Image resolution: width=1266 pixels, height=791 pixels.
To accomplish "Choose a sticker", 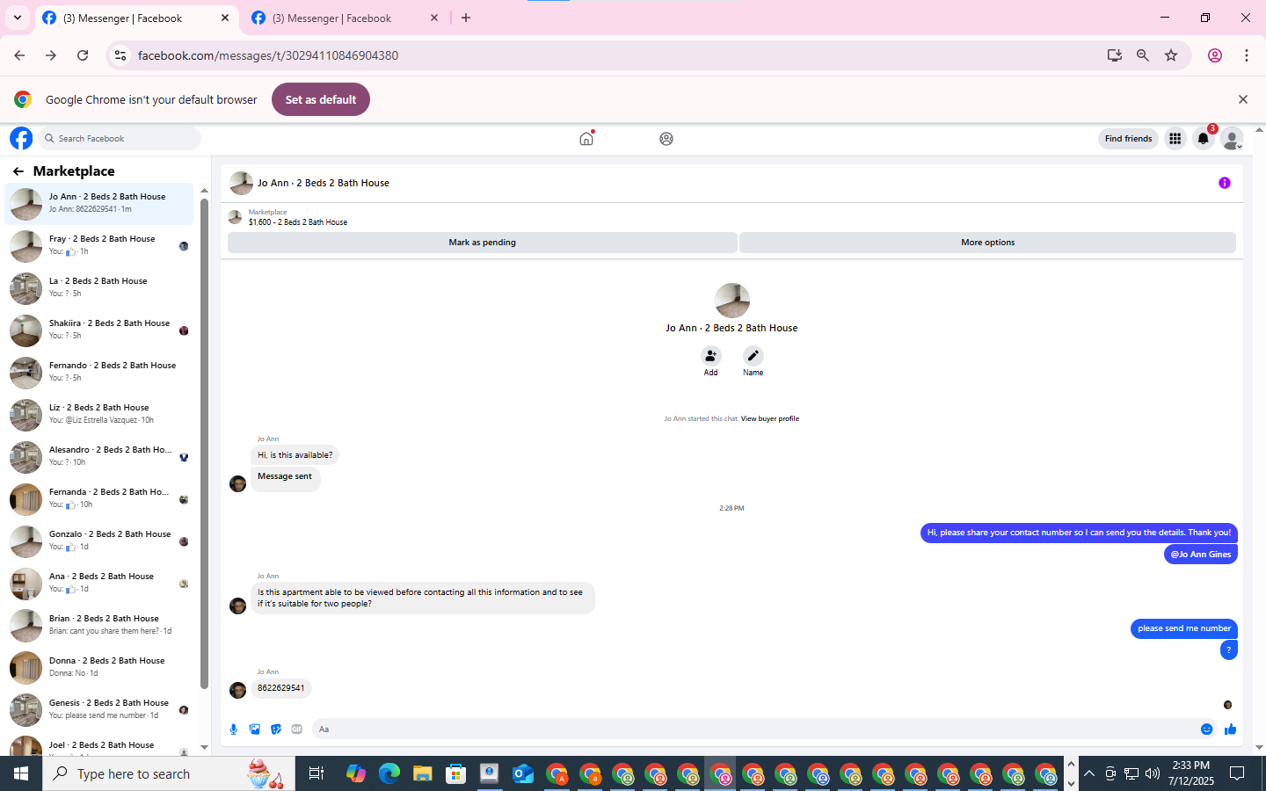I will coord(276,729).
